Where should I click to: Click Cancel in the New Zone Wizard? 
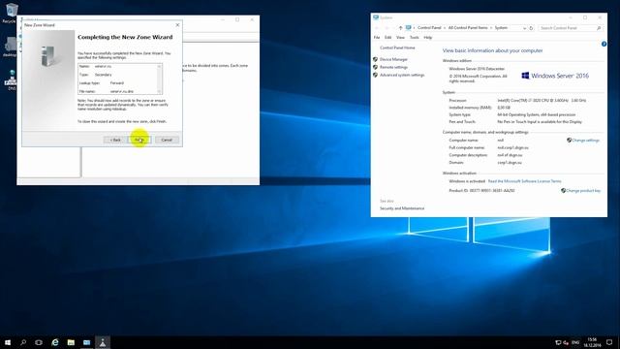click(x=167, y=140)
